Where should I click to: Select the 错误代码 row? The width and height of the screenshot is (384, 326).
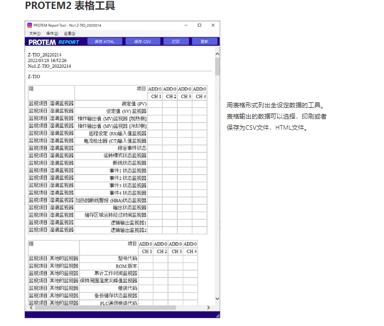113,289
